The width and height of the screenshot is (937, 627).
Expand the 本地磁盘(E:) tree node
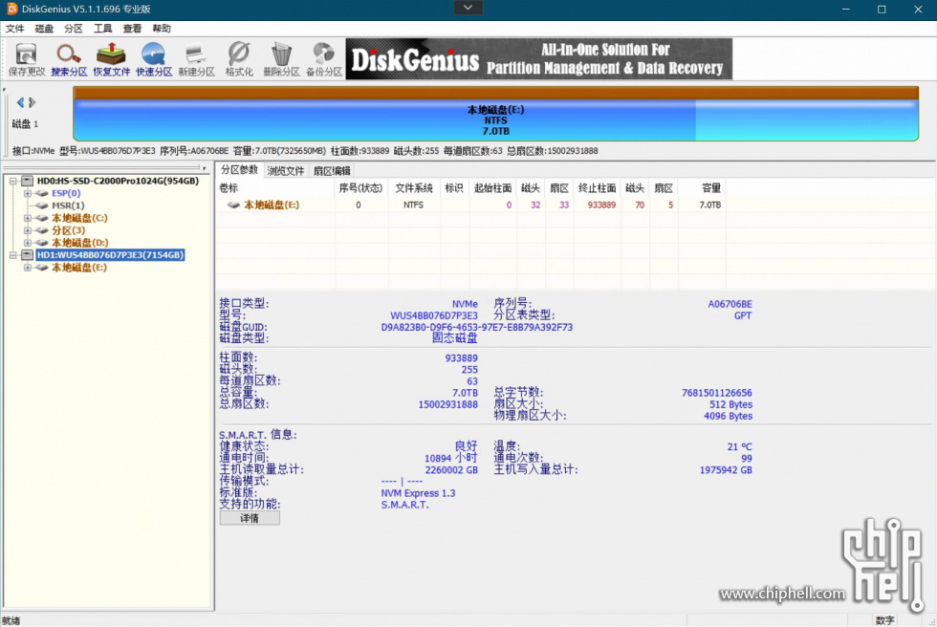point(27,268)
